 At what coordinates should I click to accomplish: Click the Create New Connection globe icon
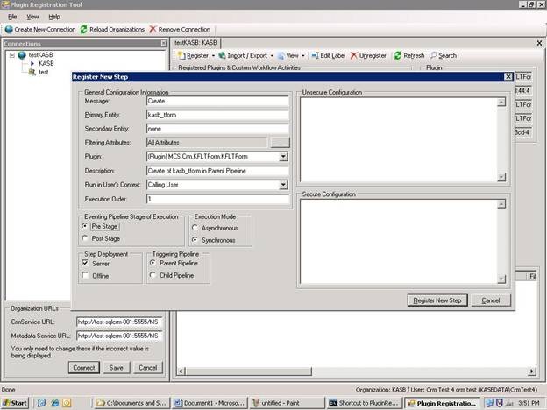click(9, 29)
